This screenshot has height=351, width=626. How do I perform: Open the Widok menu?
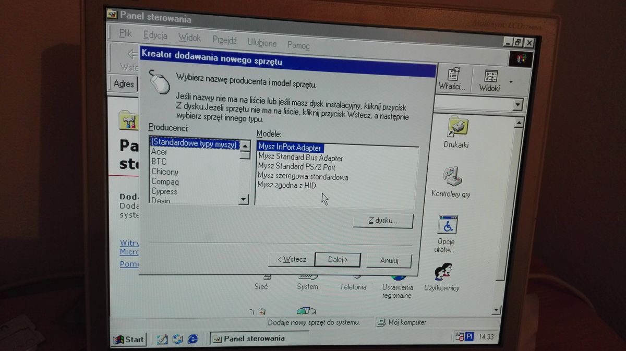pyautogui.click(x=189, y=38)
